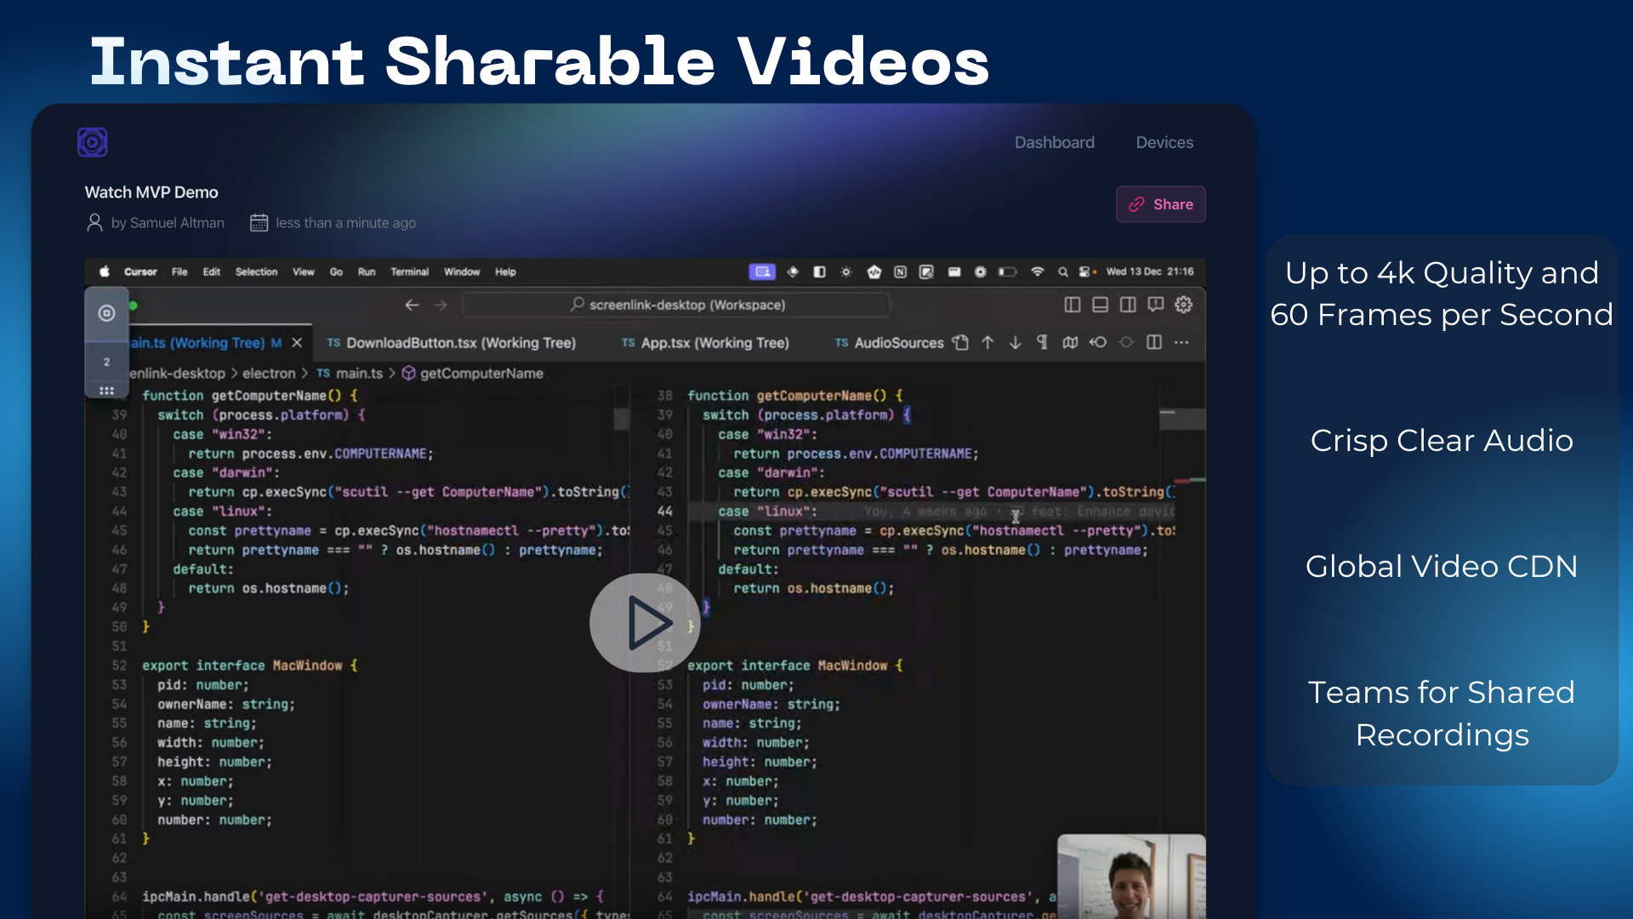Play the recorded video demo
Image resolution: width=1633 pixels, height=919 pixels.
645,623
